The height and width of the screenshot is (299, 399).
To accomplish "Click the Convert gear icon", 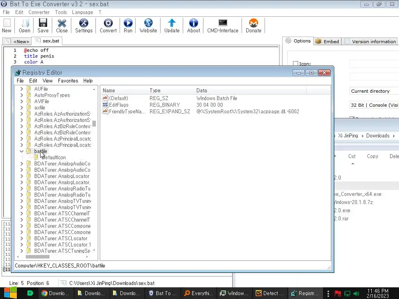I will click(108, 25).
